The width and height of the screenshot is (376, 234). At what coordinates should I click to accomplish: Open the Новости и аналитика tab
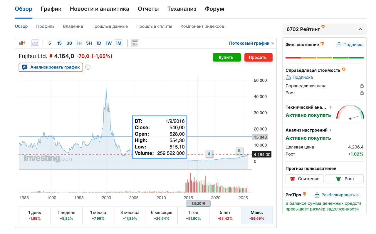100,9
